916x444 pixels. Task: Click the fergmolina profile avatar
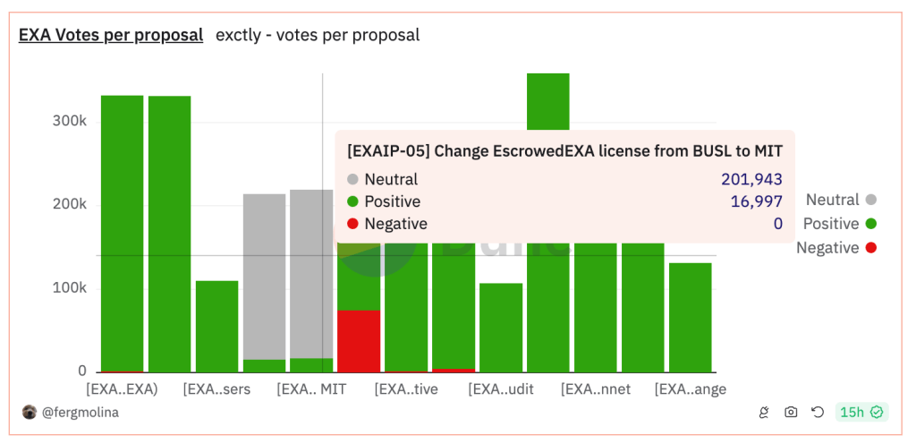tap(30, 413)
